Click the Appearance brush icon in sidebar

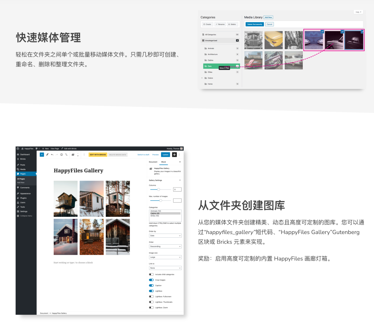(x=18, y=193)
